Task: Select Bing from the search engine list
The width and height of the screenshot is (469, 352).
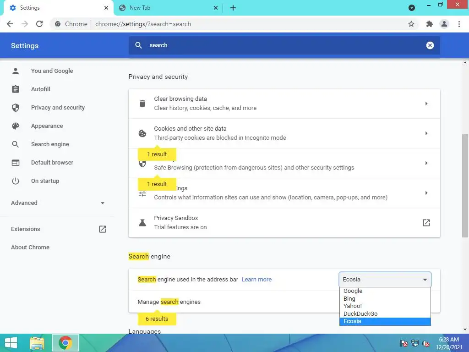Action: tap(385, 299)
